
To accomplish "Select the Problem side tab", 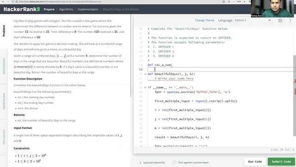I will pos(4,31).
